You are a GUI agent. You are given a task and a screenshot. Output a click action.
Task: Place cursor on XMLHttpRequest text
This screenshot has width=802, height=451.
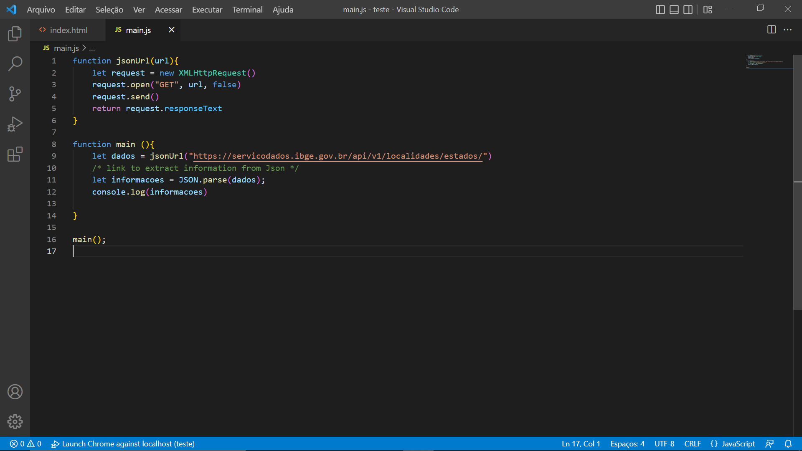(212, 73)
